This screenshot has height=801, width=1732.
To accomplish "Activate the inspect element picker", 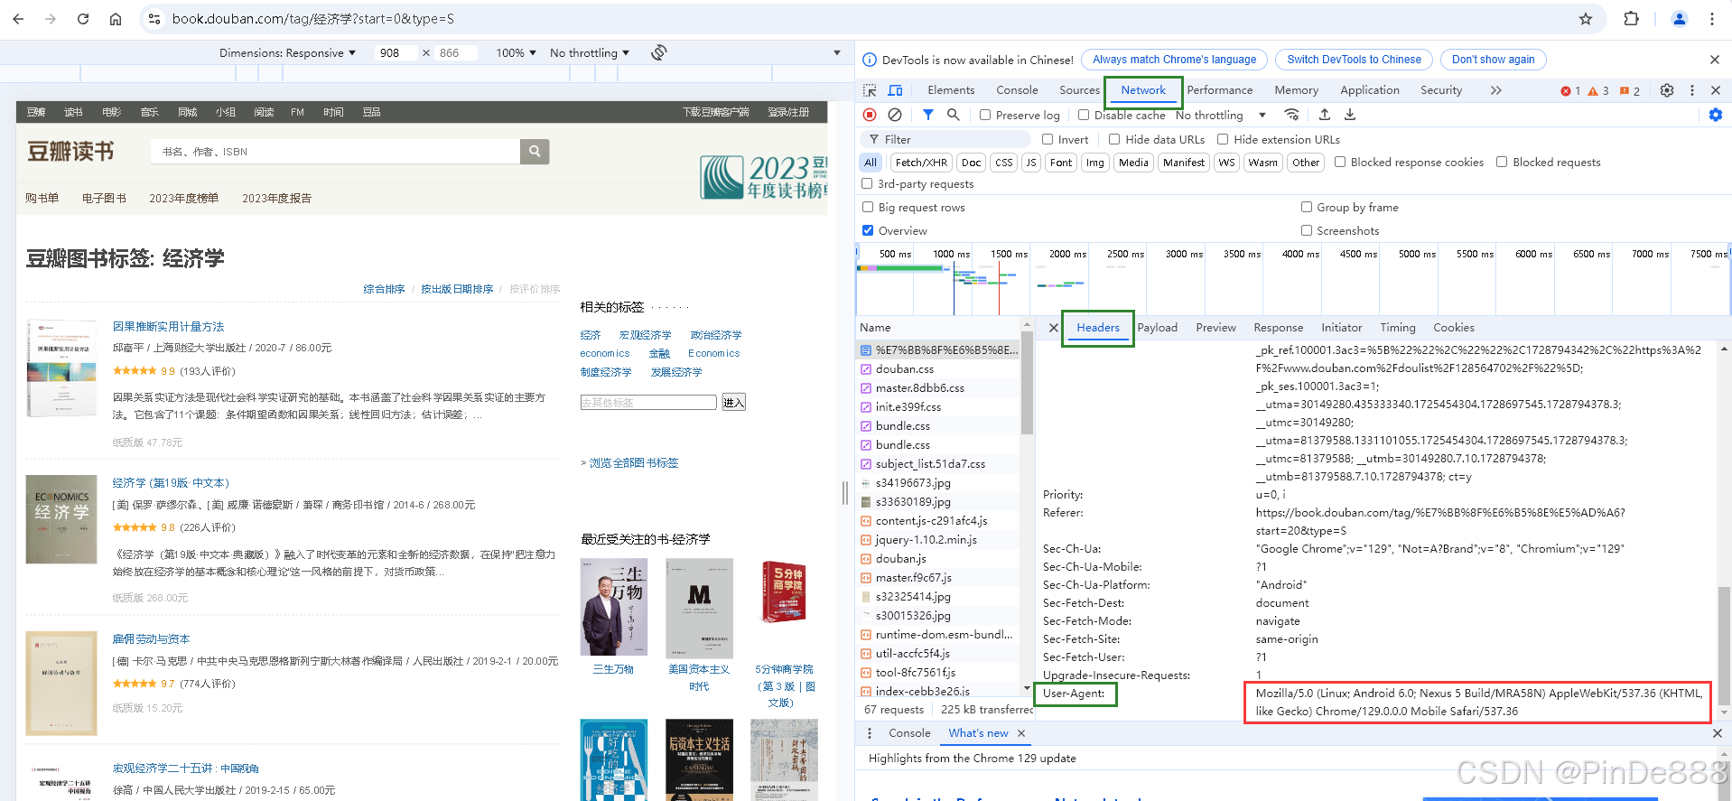I will (870, 90).
